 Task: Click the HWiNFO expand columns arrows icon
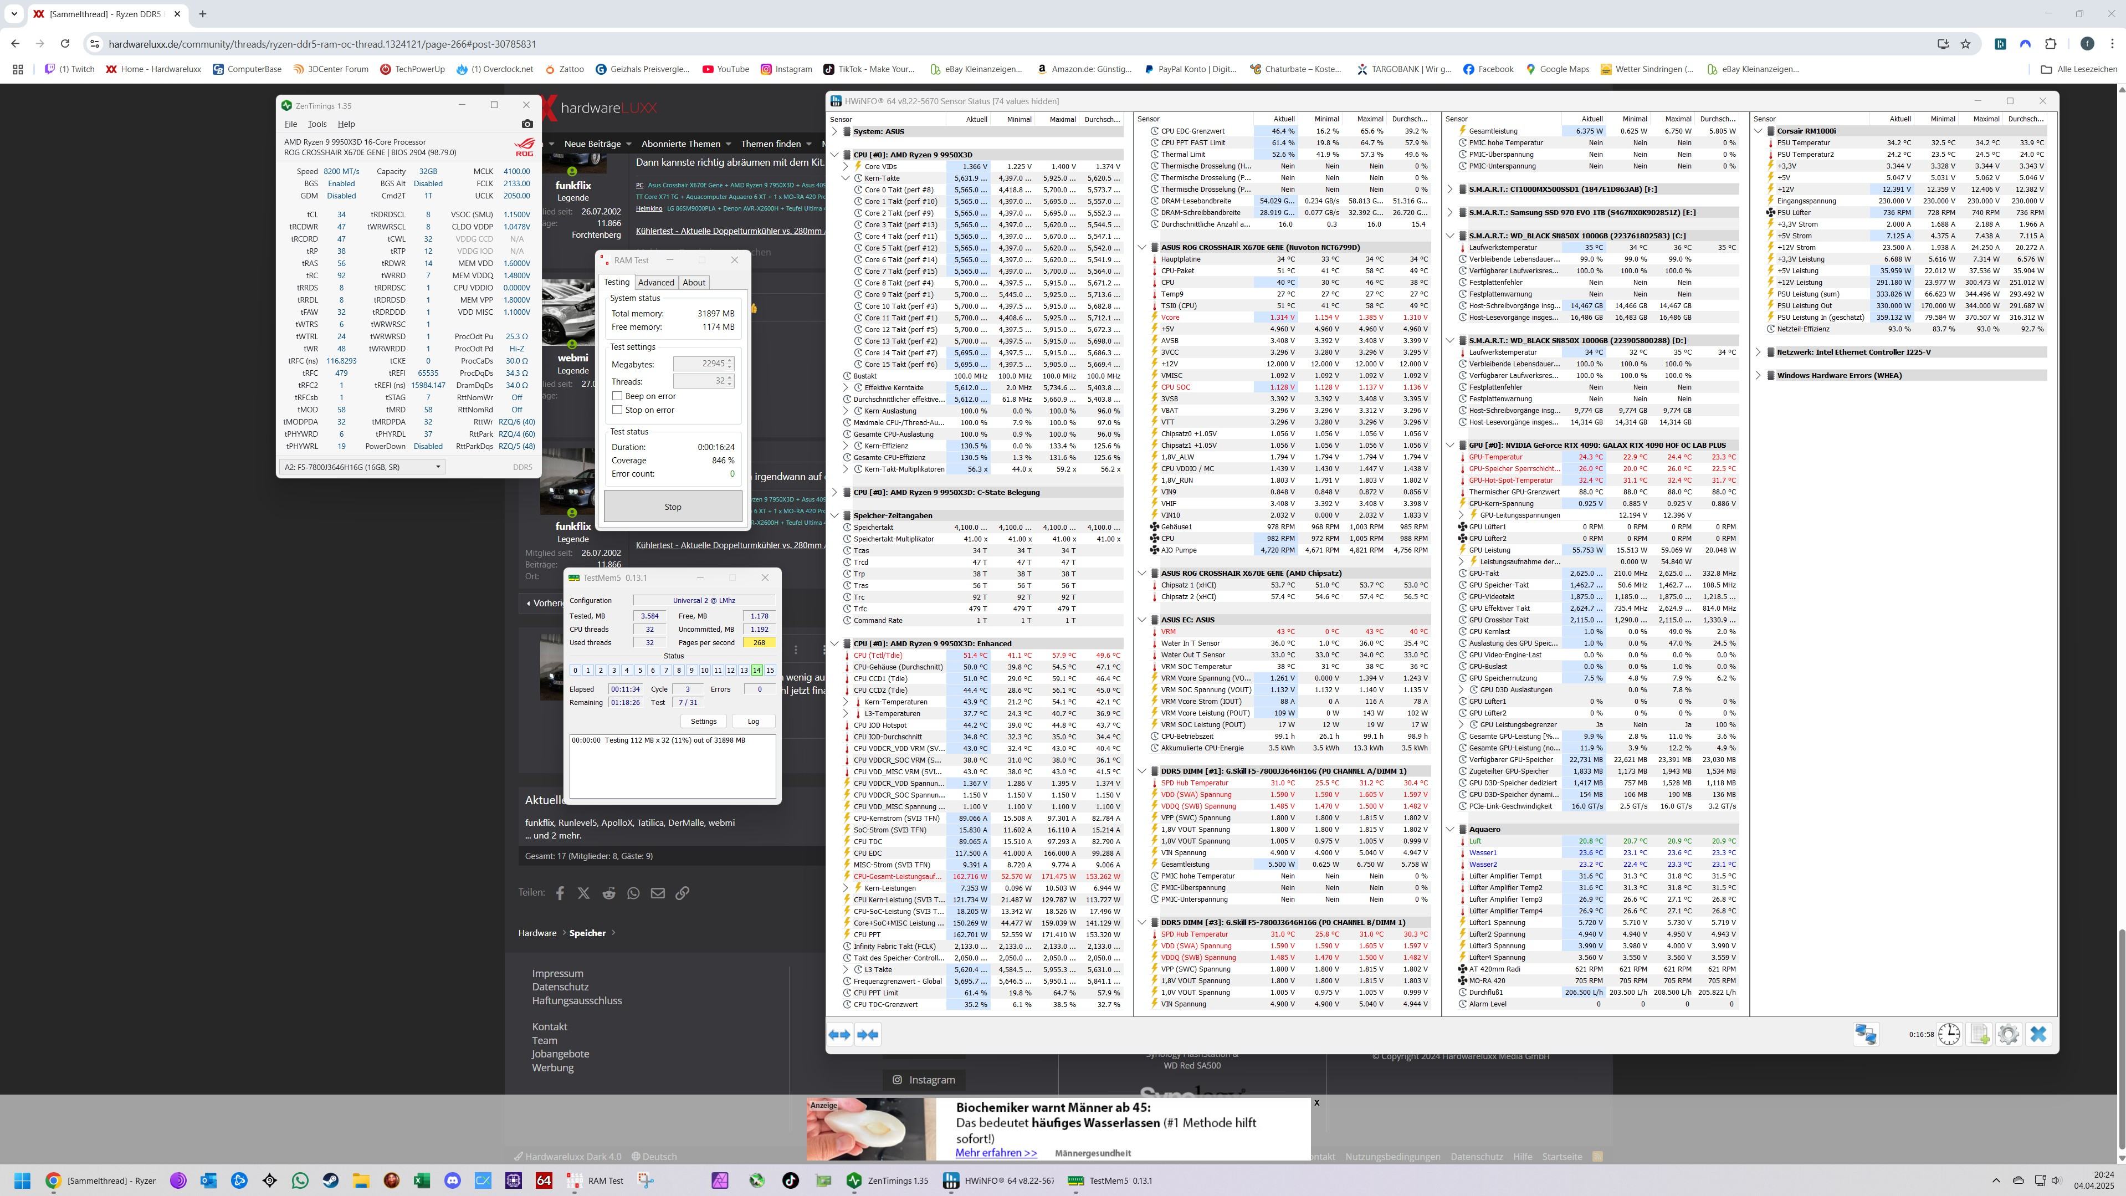pos(839,1034)
